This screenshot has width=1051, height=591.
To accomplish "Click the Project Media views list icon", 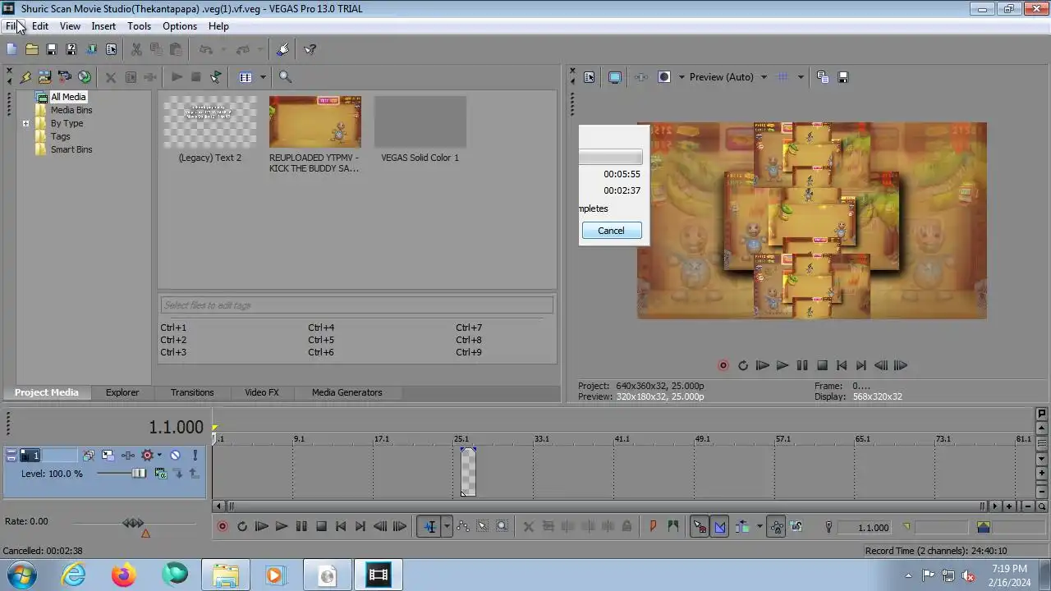I will (246, 77).
